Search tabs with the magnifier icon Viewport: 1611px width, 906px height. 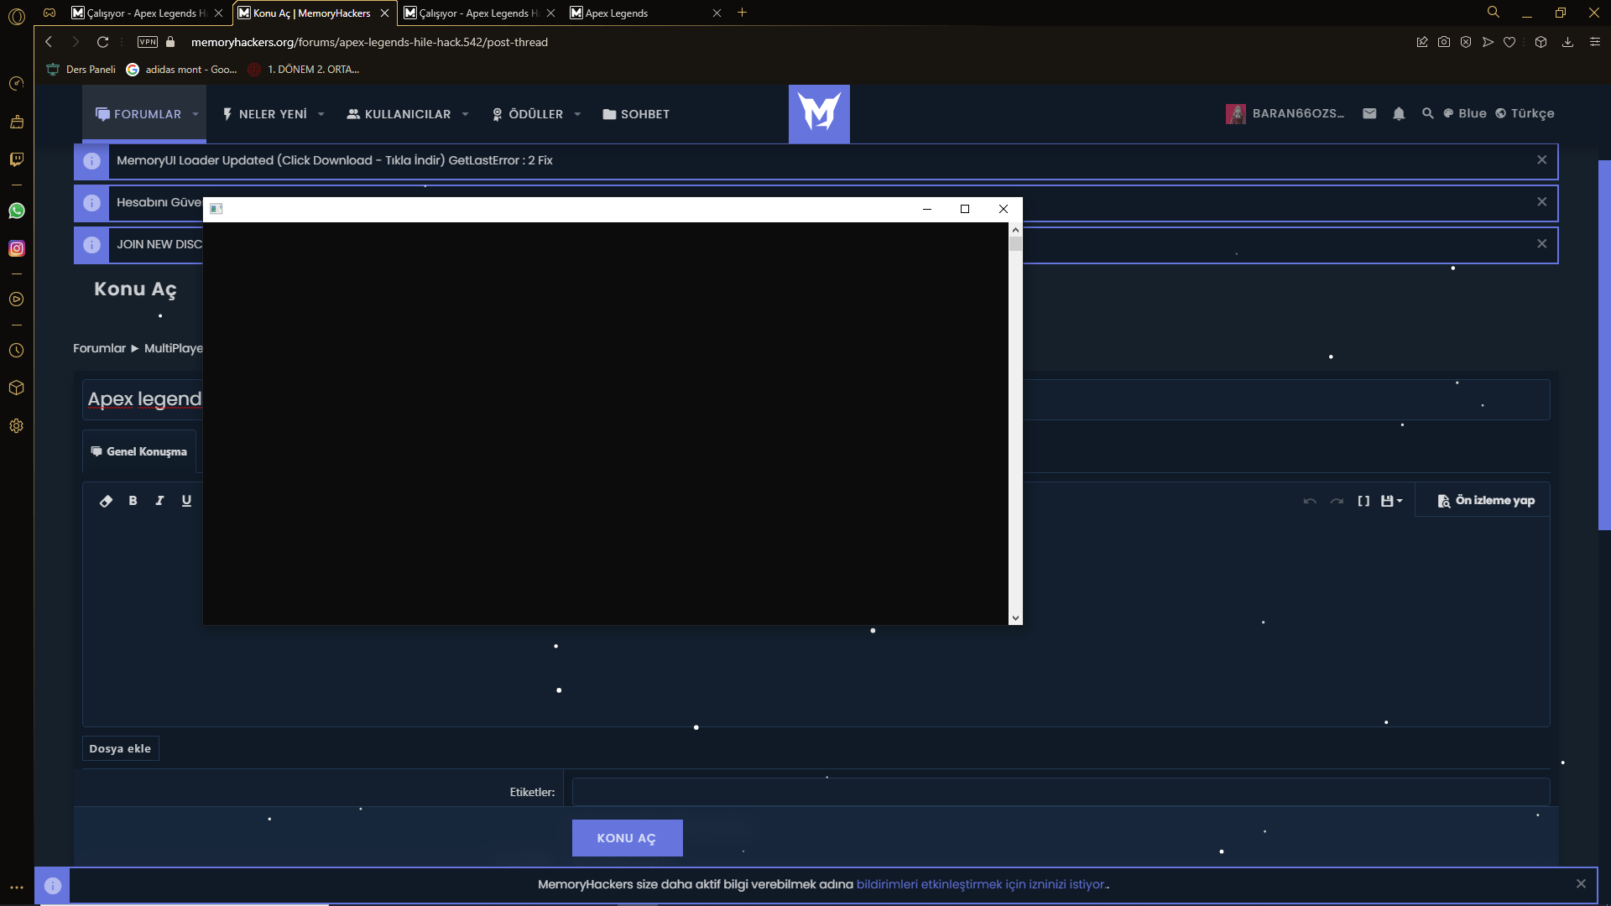coord(1494,12)
